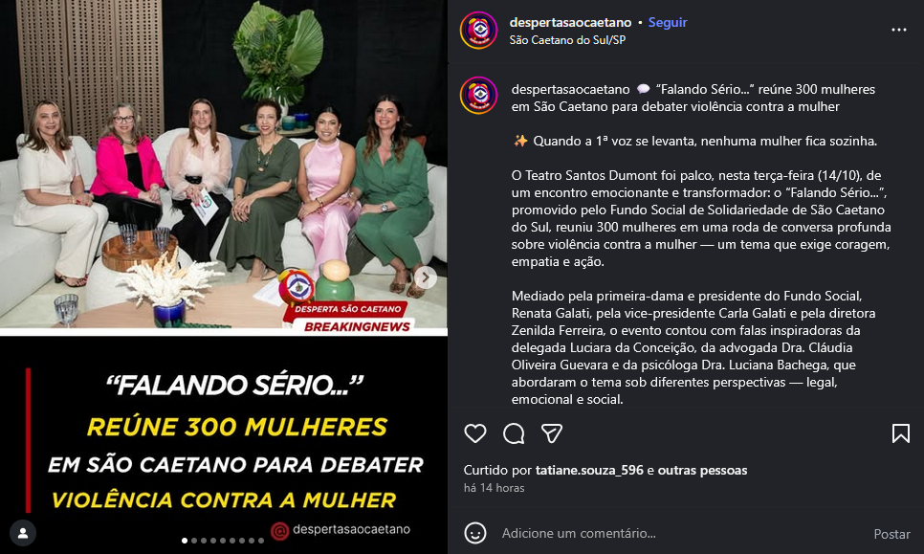The image size is (924, 554).
Task: Select the last carousel indicator dot
Action: point(261,541)
